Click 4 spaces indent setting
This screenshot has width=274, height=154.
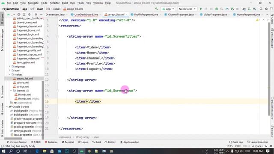point(257,146)
